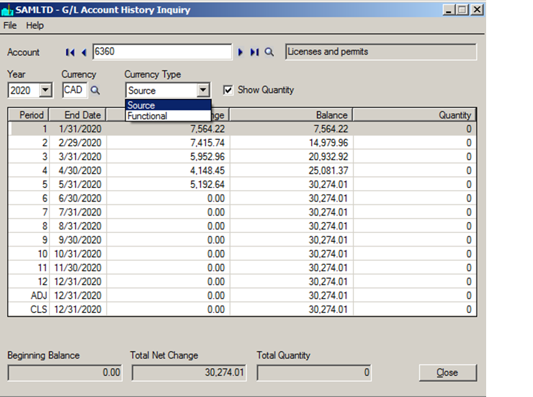Click the Close button

coord(447,373)
